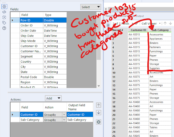This screenshot has width=174, height=137.
Task: Click the Type column header in Fields
Action: 55,15
